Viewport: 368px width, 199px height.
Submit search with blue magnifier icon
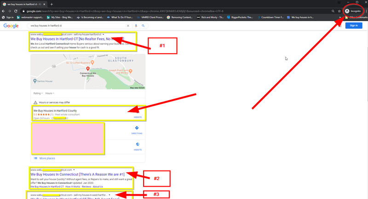point(143,26)
